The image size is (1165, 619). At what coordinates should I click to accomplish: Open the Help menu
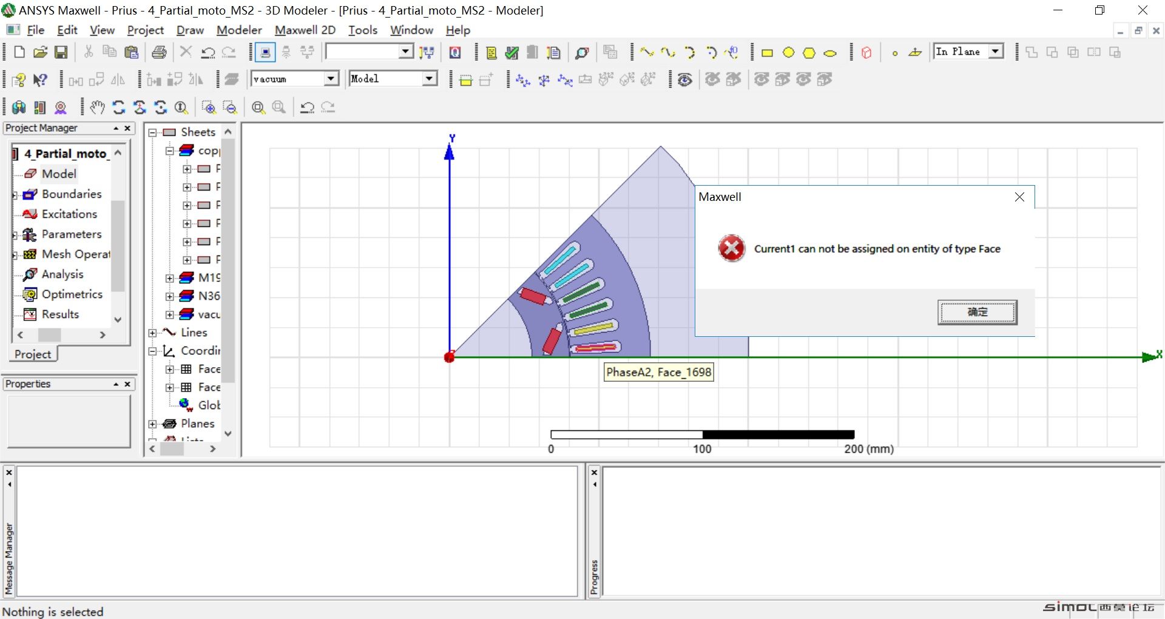tap(458, 30)
